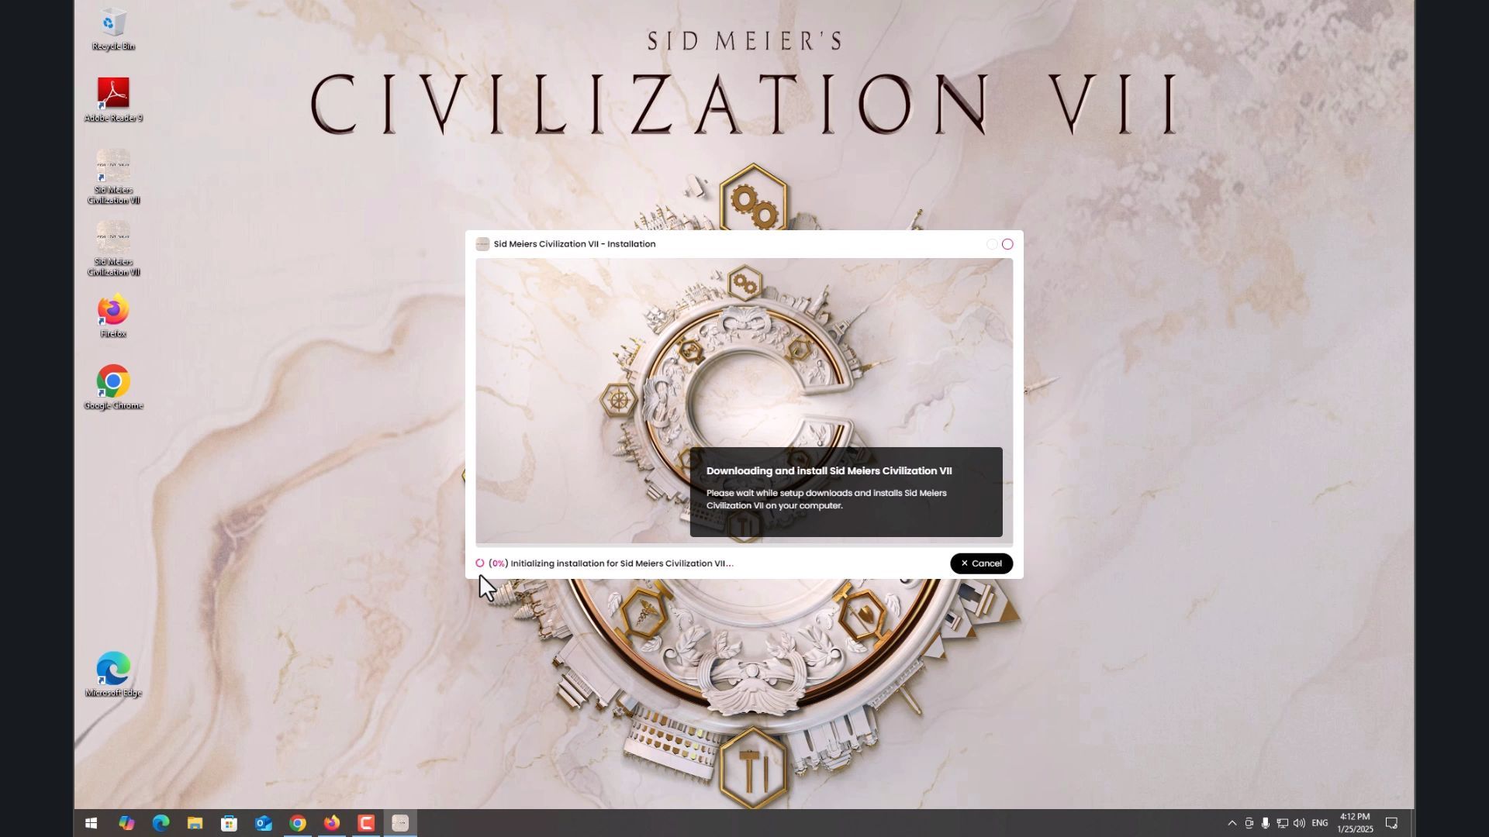Select the Microsoft Edge desktop shortcut
The height and width of the screenshot is (837, 1489).
coord(113,675)
